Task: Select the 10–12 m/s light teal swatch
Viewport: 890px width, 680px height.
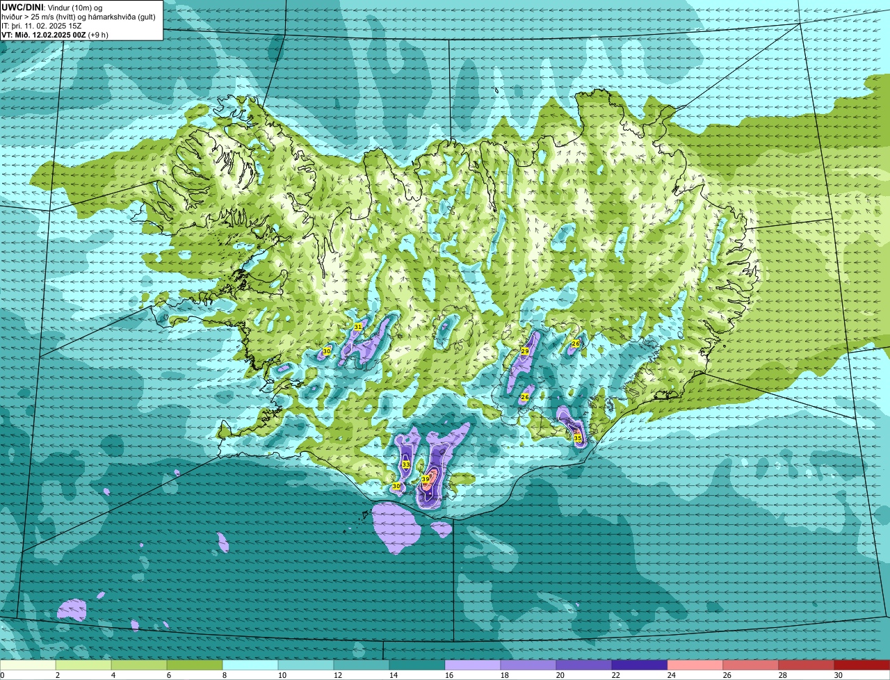Action: 306,665
